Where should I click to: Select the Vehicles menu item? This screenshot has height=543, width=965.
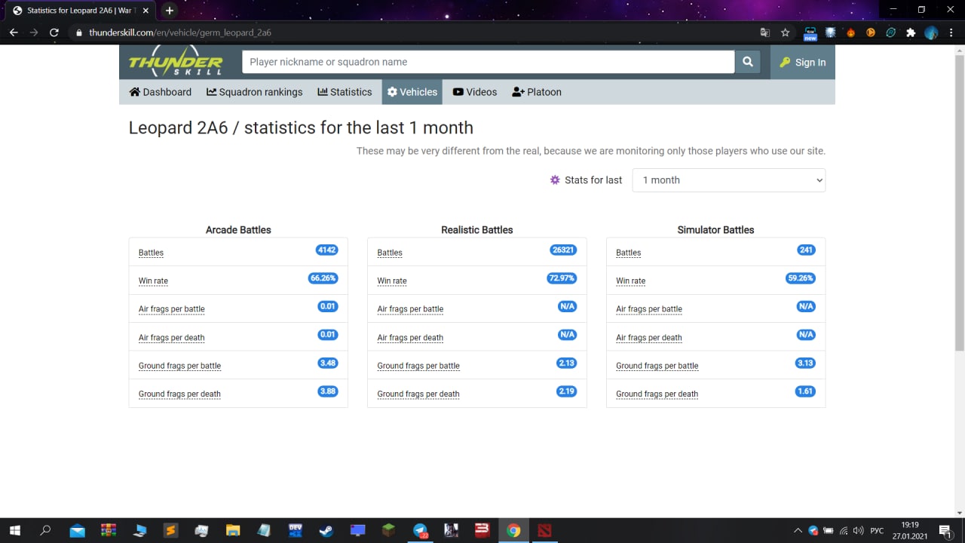412,92
